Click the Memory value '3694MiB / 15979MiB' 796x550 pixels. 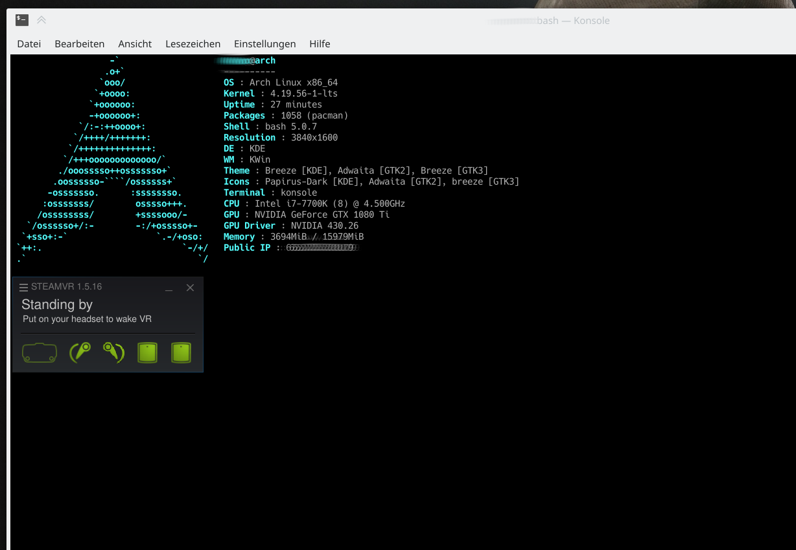coord(317,236)
